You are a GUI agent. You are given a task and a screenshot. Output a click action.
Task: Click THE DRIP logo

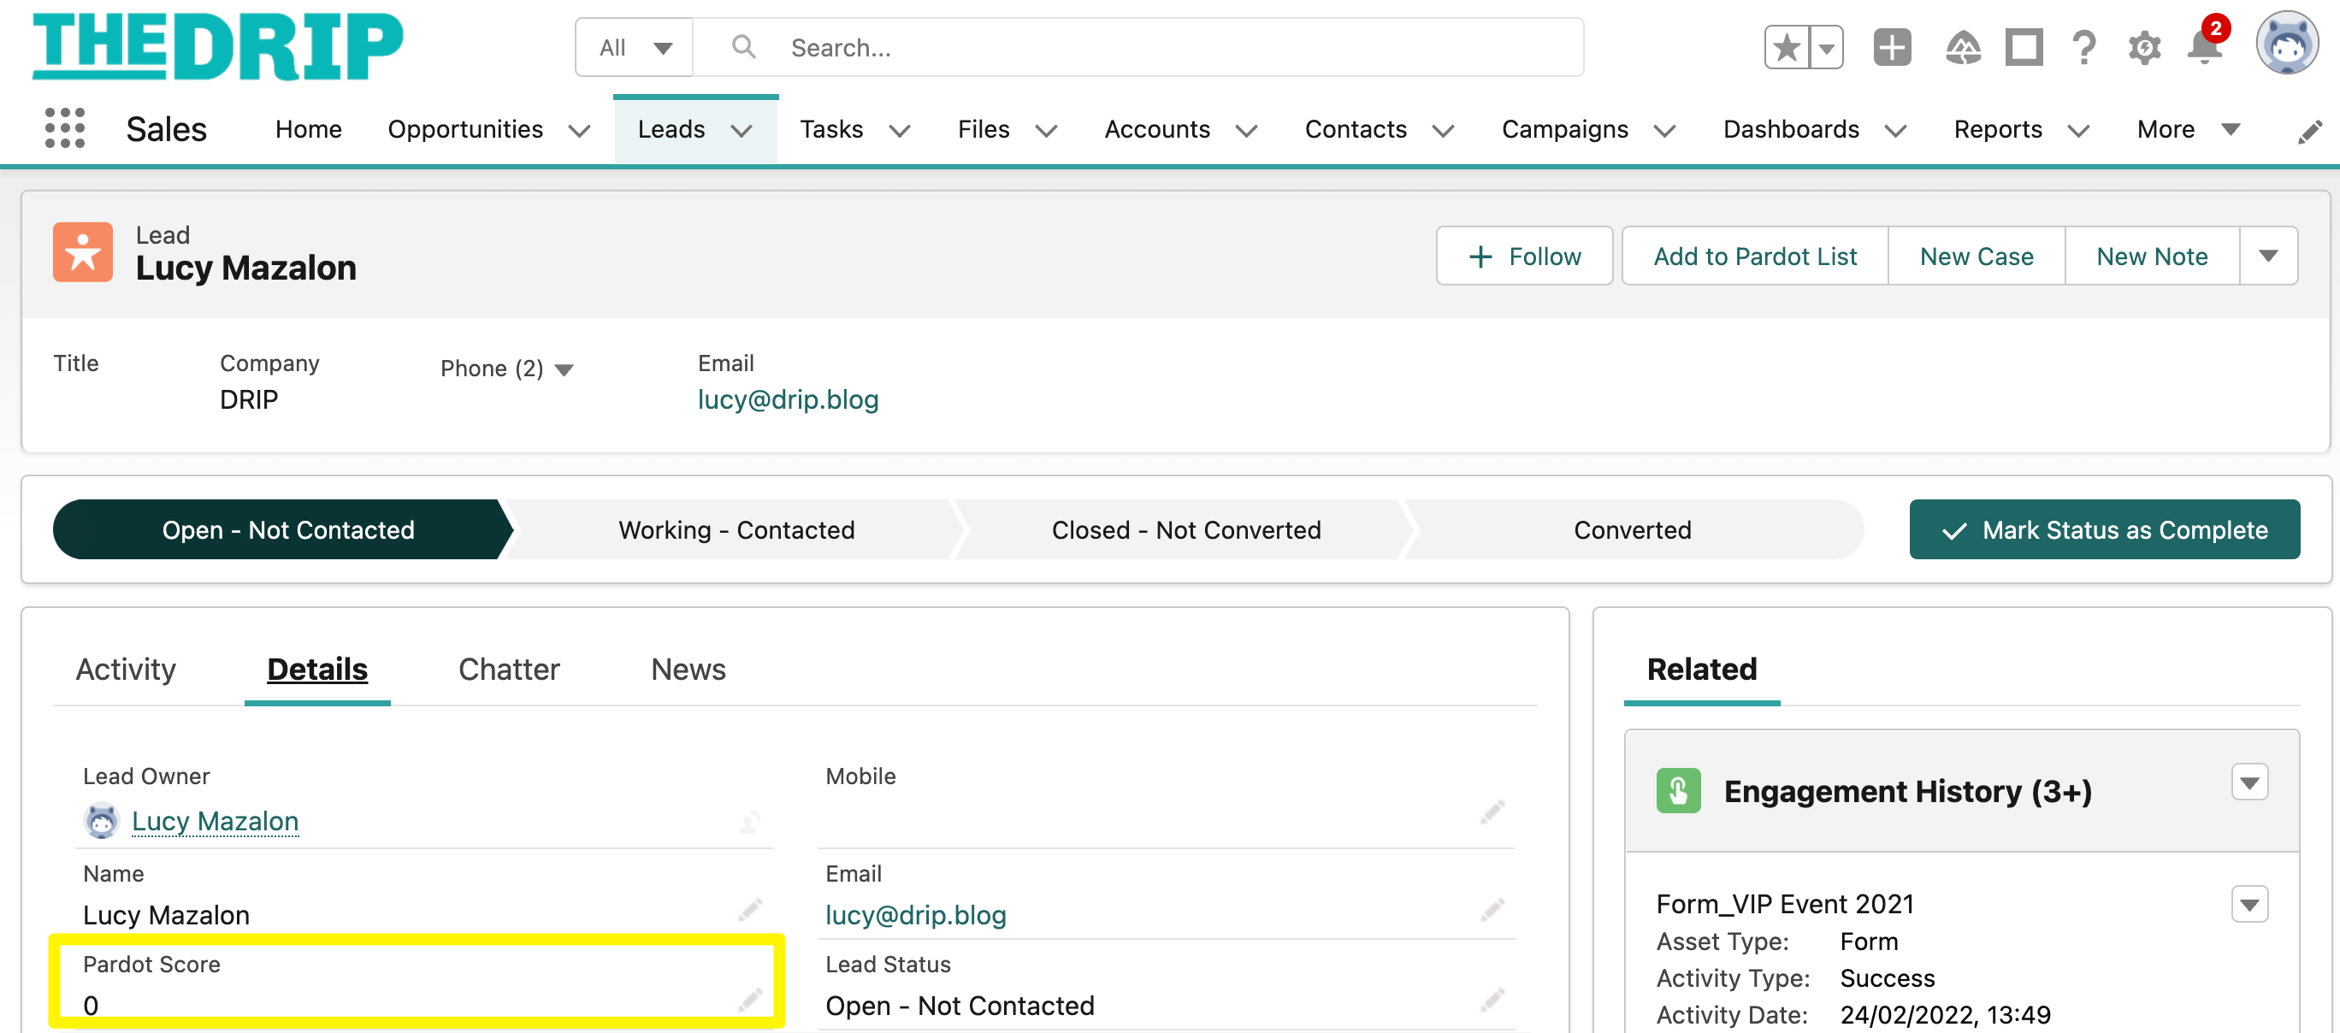point(218,46)
